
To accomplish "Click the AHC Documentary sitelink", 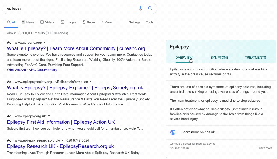I will [43, 70].
